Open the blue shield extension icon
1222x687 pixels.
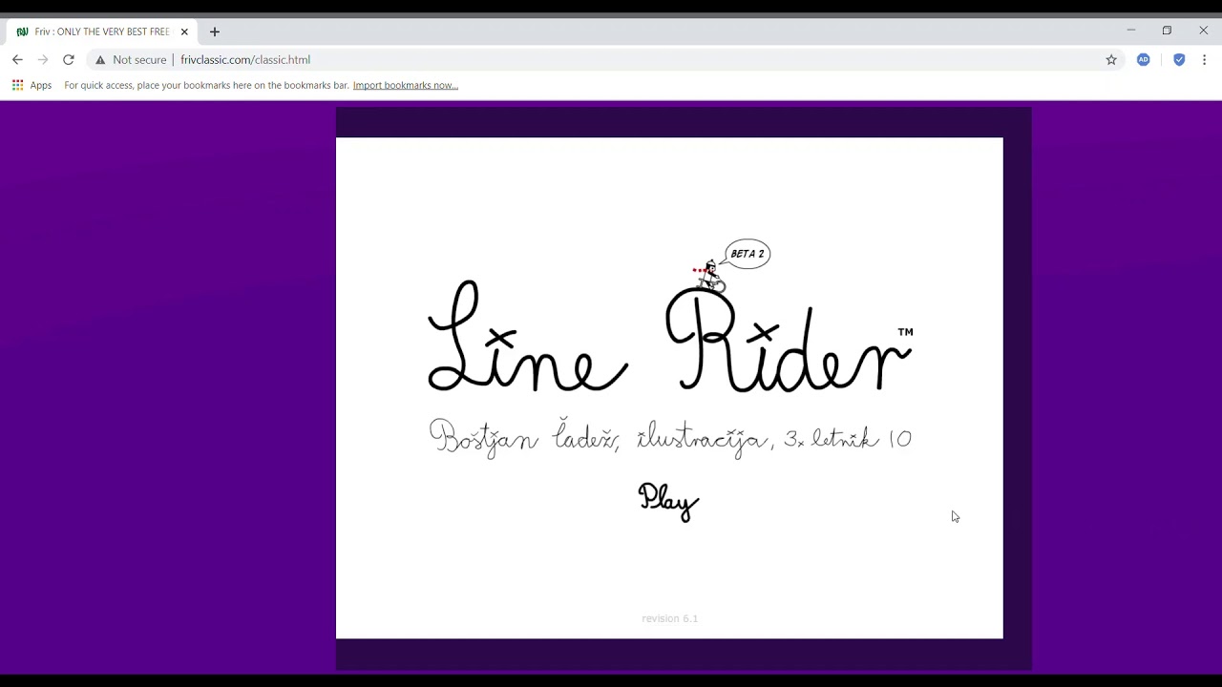(1179, 59)
